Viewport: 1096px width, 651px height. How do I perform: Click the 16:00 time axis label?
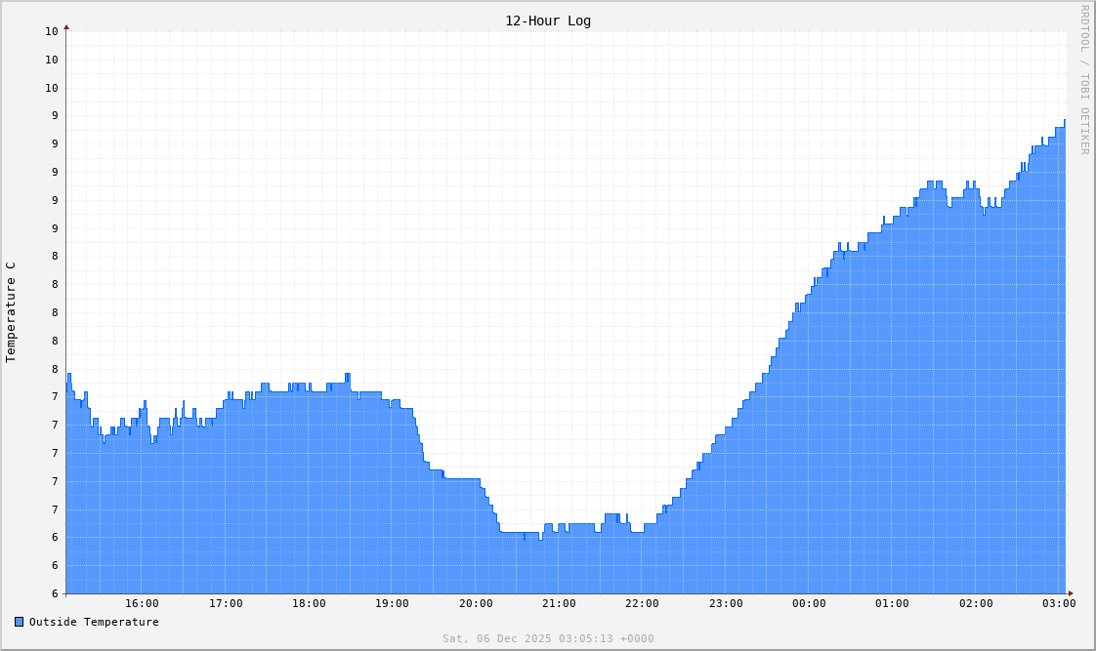pos(144,603)
